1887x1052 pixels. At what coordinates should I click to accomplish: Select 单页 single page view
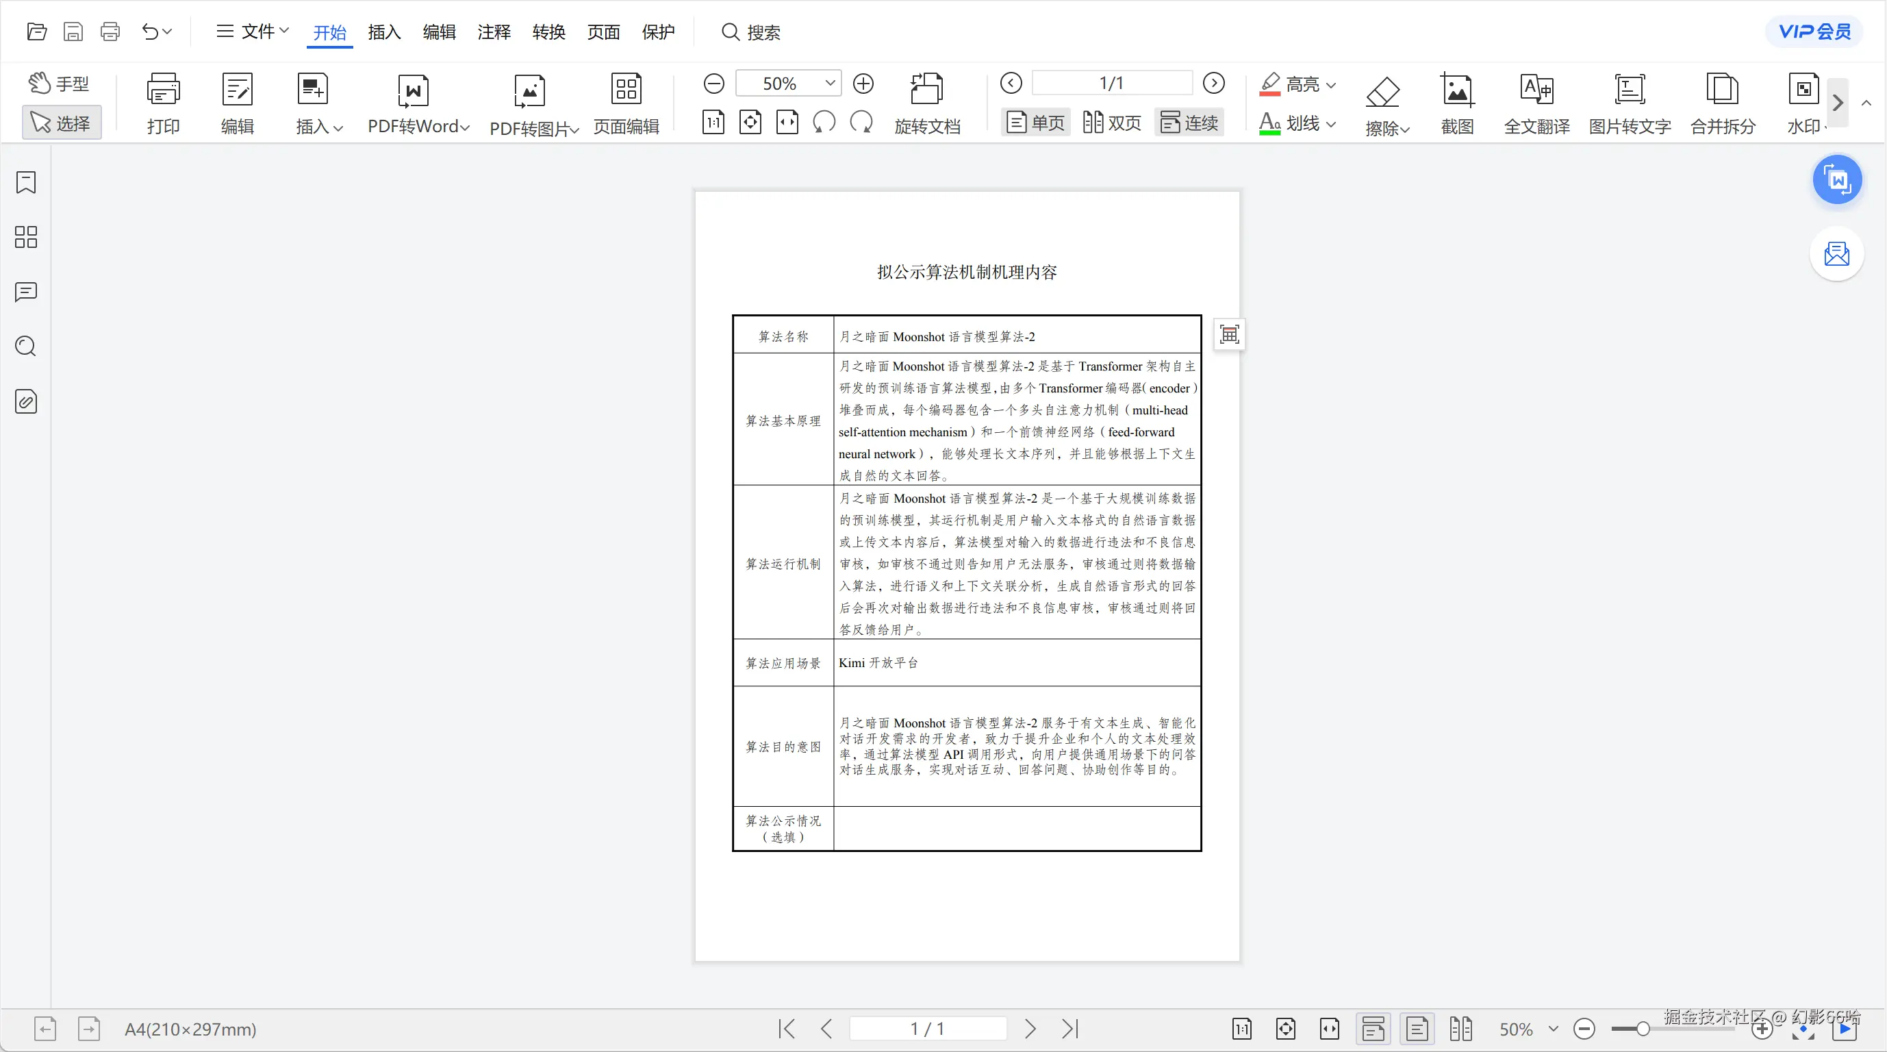(x=1035, y=123)
